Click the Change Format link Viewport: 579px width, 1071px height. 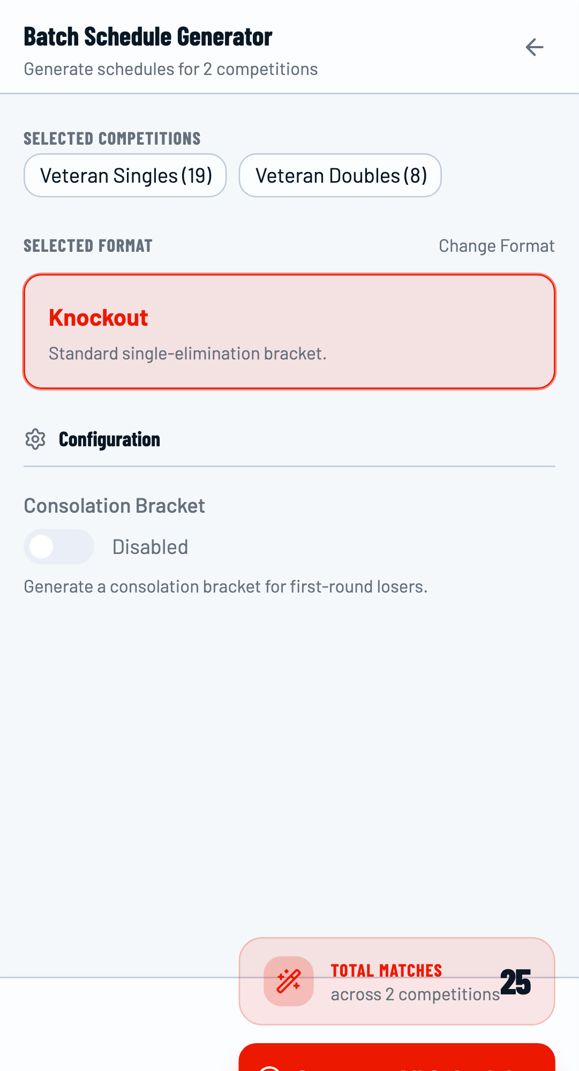click(495, 246)
